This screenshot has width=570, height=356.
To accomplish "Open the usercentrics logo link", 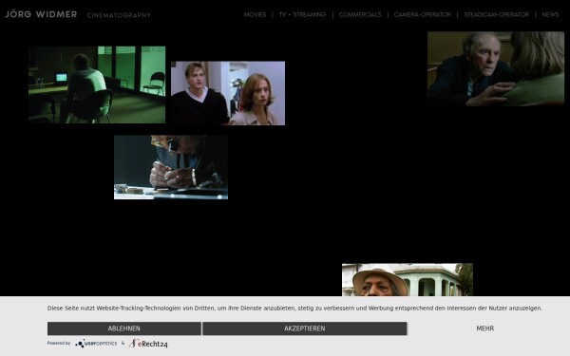I will click(96, 344).
